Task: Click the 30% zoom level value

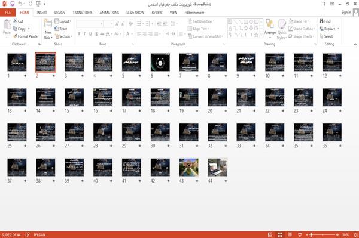Action: [345, 234]
